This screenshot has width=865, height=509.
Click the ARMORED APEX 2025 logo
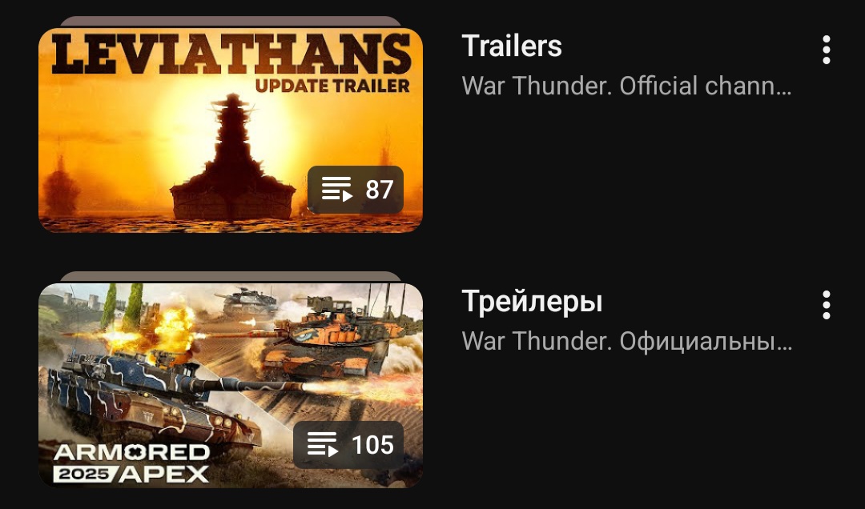pos(131,463)
